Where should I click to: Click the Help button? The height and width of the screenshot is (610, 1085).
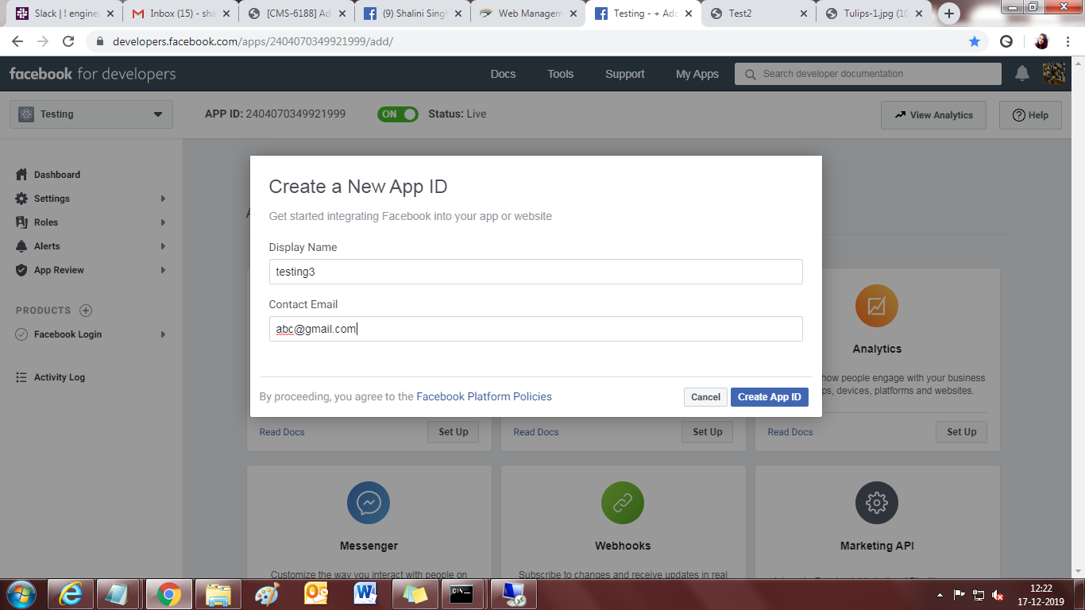click(1030, 115)
